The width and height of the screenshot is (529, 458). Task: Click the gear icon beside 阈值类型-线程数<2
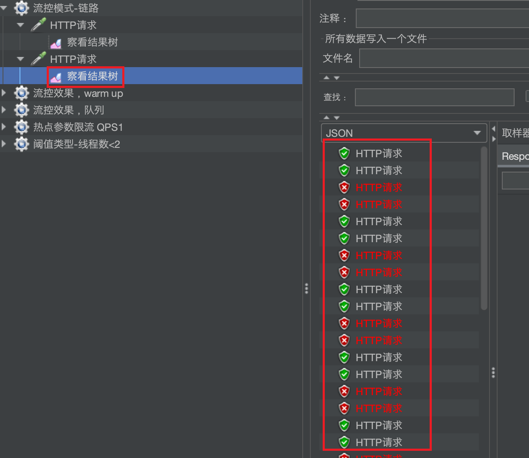pyautogui.click(x=21, y=144)
